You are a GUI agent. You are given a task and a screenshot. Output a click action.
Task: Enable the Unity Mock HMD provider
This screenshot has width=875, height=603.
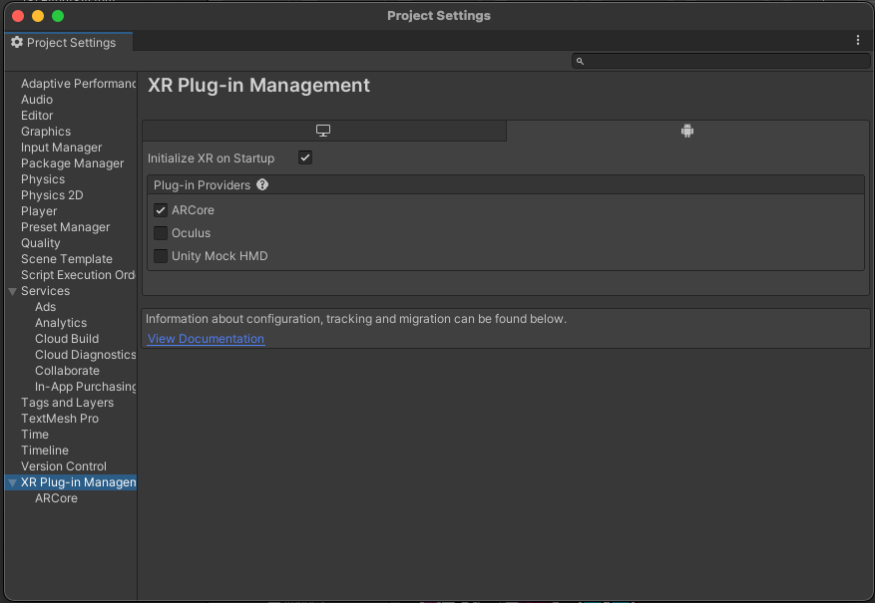pyautogui.click(x=161, y=256)
